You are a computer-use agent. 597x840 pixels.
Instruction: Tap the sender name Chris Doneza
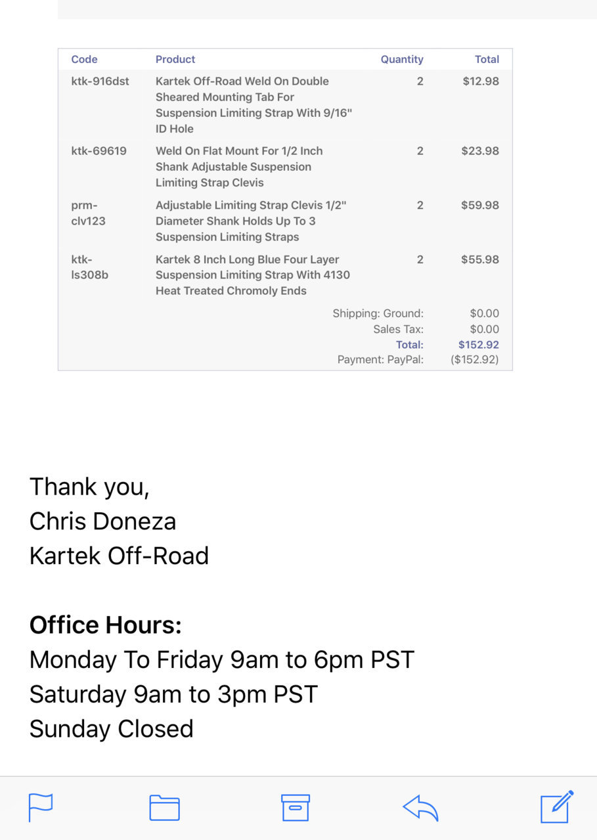(103, 521)
